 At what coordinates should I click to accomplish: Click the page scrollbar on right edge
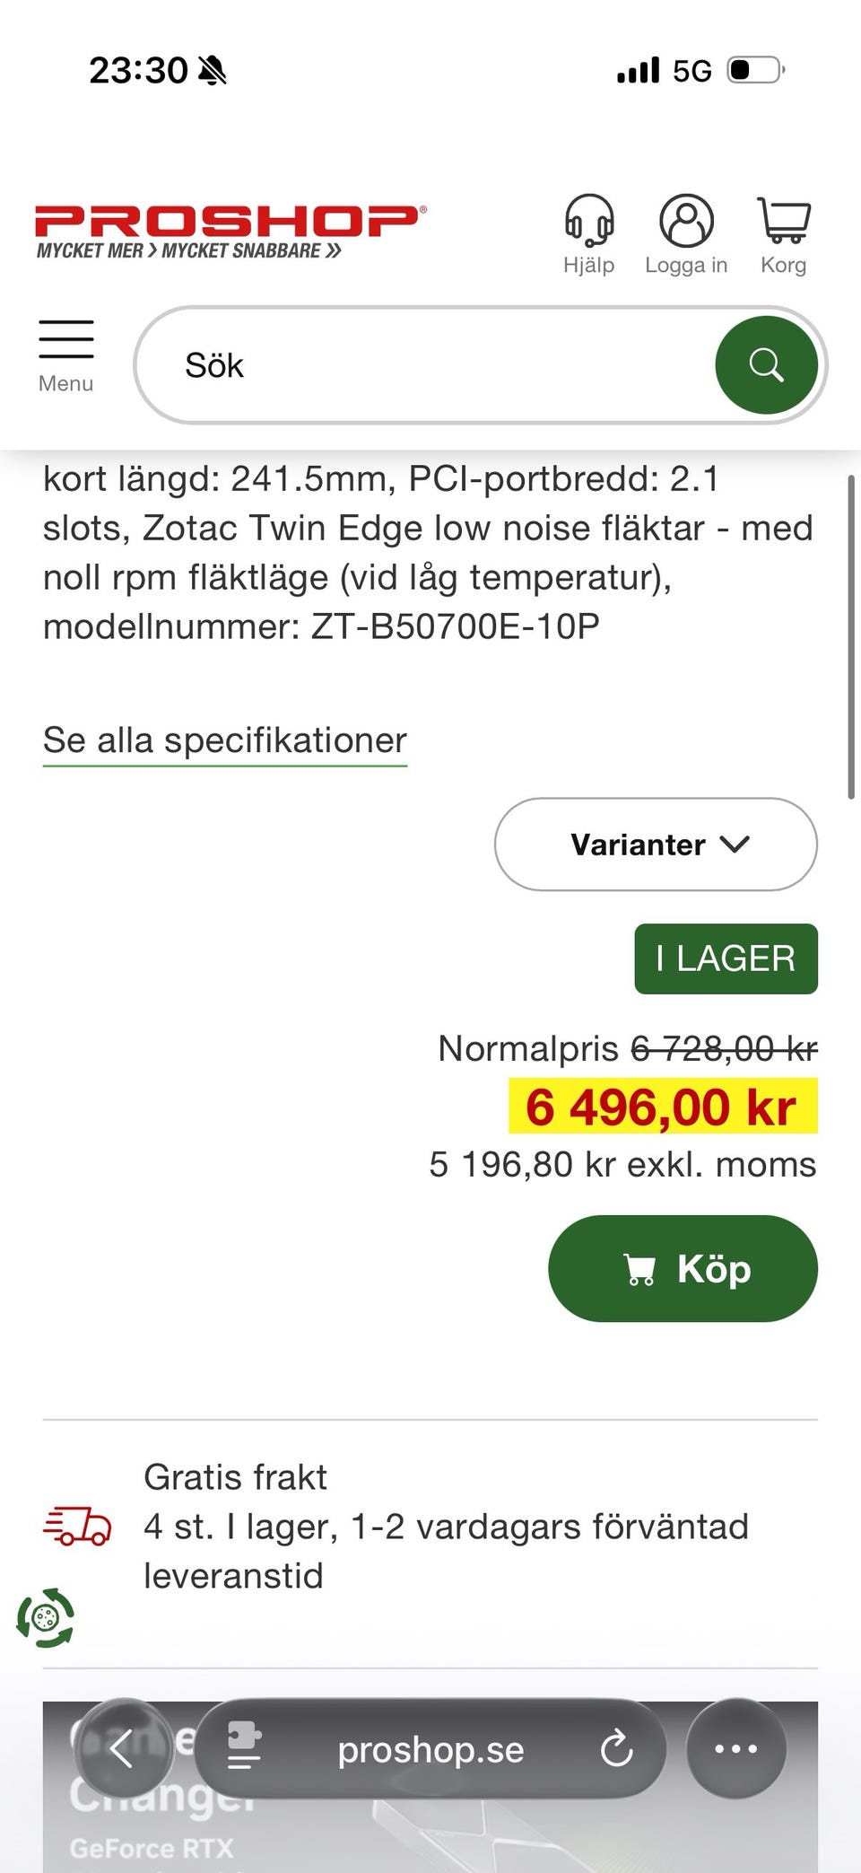(x=851, y=637)
